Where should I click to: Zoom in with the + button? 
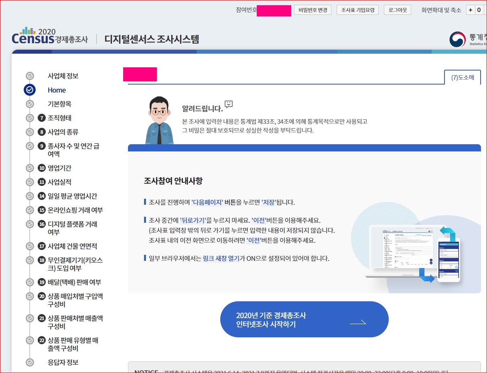(471, 10)
